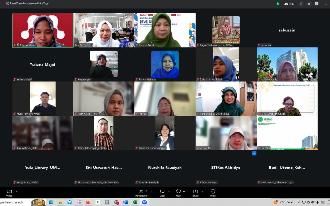Click the AI Companion sparkle icon

pyautogui.click(x=309, y=4)
